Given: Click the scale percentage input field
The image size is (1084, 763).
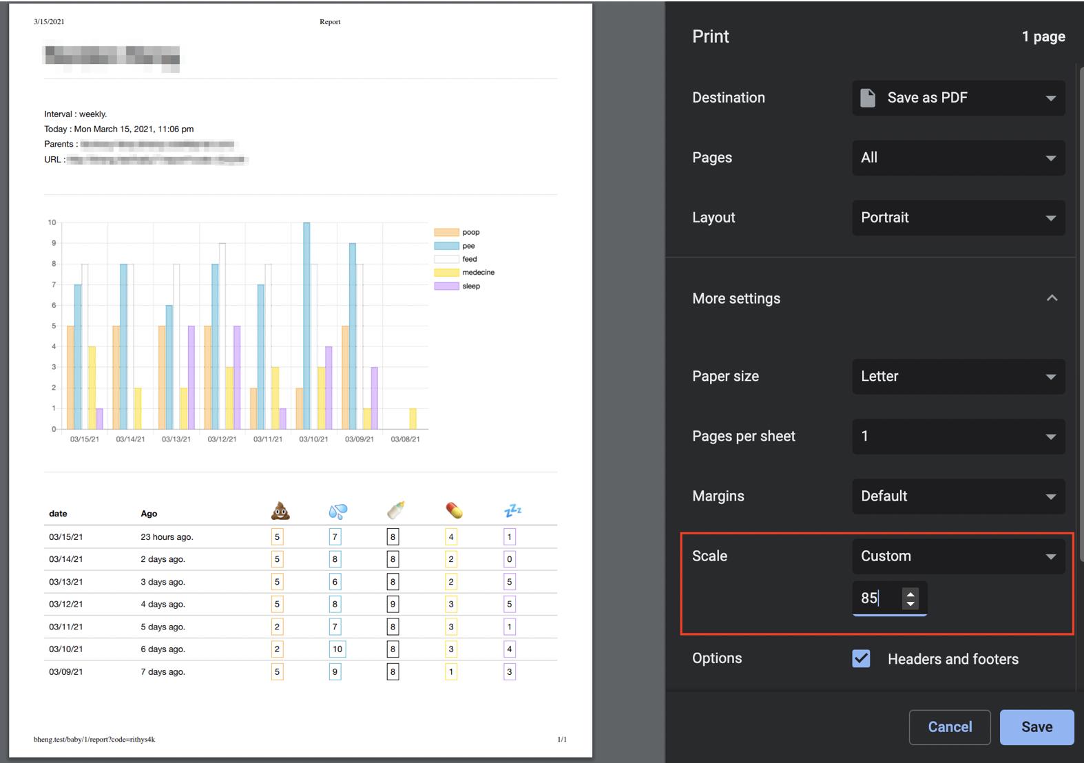Looking at the screenshot, I should (x=877, y=598).
